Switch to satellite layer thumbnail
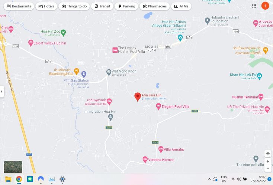This screenshot has width=273, height=185. pyautogui.click(x=13, y=167)
